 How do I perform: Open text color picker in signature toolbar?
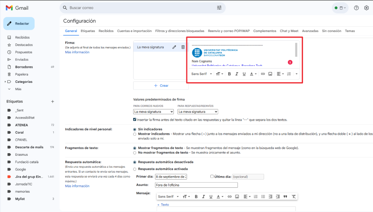tap(253, 74)
